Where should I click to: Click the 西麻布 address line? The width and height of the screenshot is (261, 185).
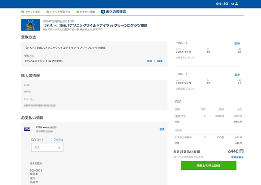pyautogui.click(x=34, y=182)
